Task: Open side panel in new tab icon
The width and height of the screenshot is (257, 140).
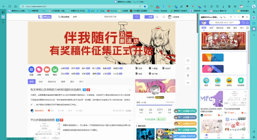Action: point(231,17)
